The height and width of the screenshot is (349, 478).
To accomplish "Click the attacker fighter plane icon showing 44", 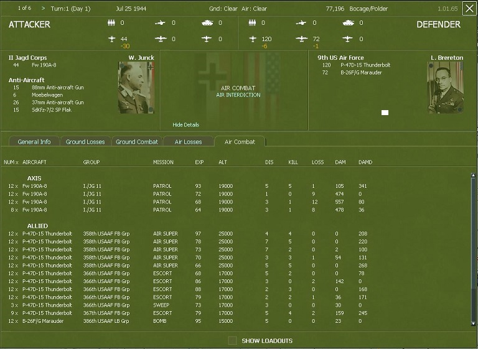I will pyautogui.click(x=112, y=39).
